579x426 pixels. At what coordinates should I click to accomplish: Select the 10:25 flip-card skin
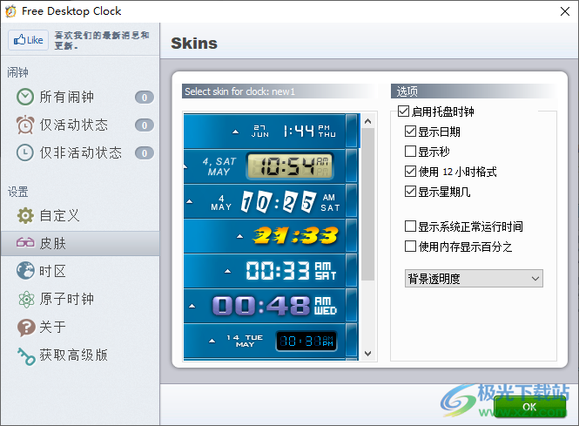(x=271, y=201)
